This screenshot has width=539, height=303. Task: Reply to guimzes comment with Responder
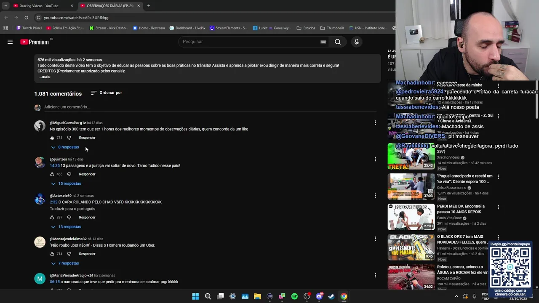(87, 174)
